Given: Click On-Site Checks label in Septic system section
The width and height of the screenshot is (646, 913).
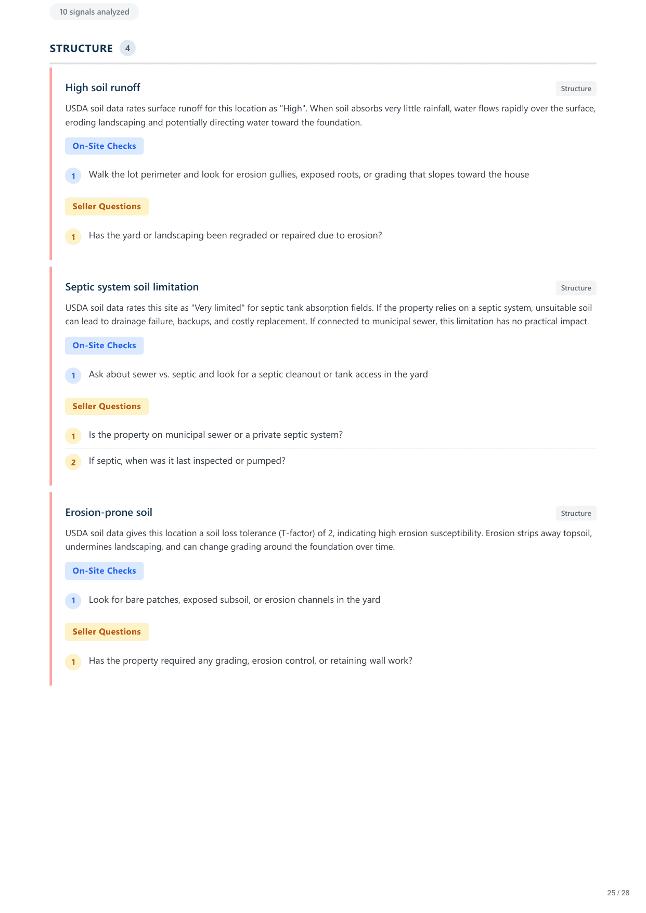Looking at the screenshot, I should tap(104, 346).
